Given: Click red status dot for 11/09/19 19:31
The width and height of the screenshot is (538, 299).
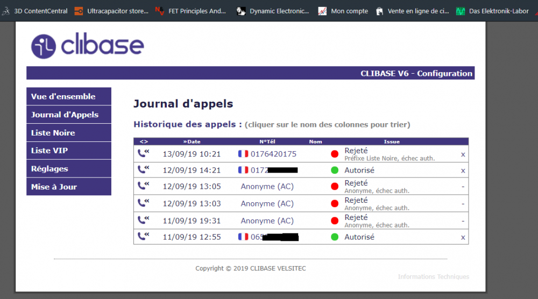Looking at the screenshot, I should click(335, 221).
